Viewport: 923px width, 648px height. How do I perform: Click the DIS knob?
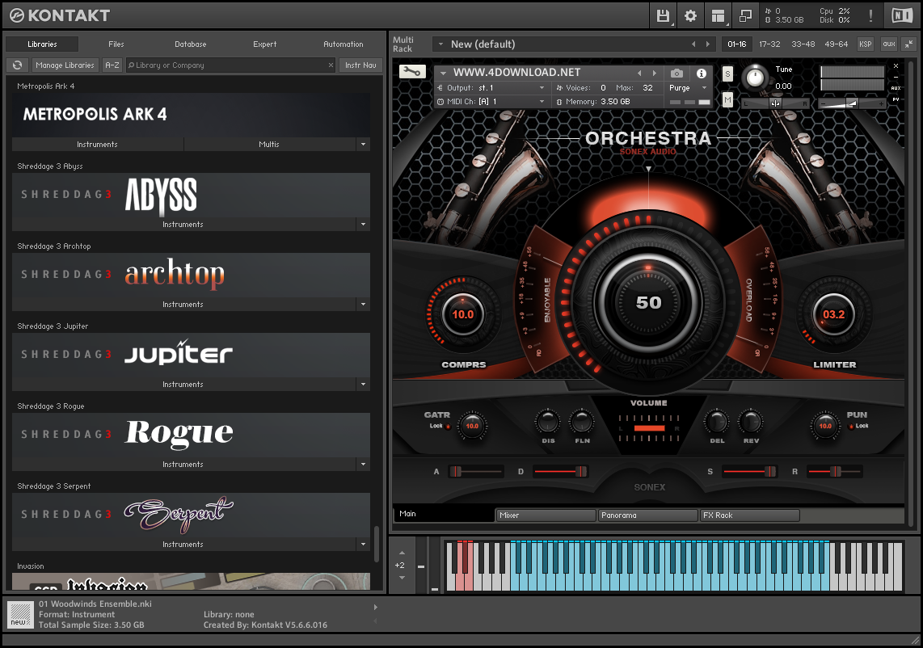click(548, 422)
